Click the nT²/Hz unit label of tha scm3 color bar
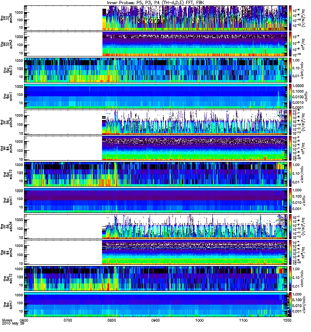The height and width of the screenshot is (332, 311). click(x=304, y=44)
